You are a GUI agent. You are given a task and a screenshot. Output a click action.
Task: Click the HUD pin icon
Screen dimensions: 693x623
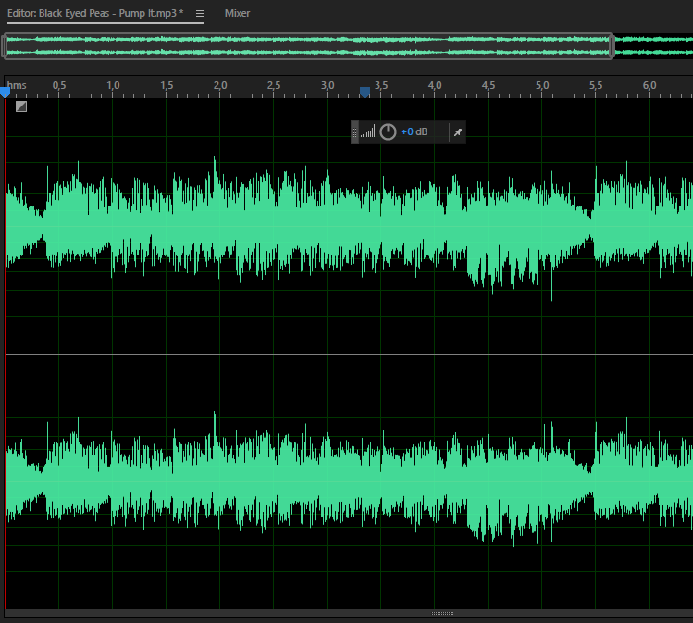click(457, 132)
